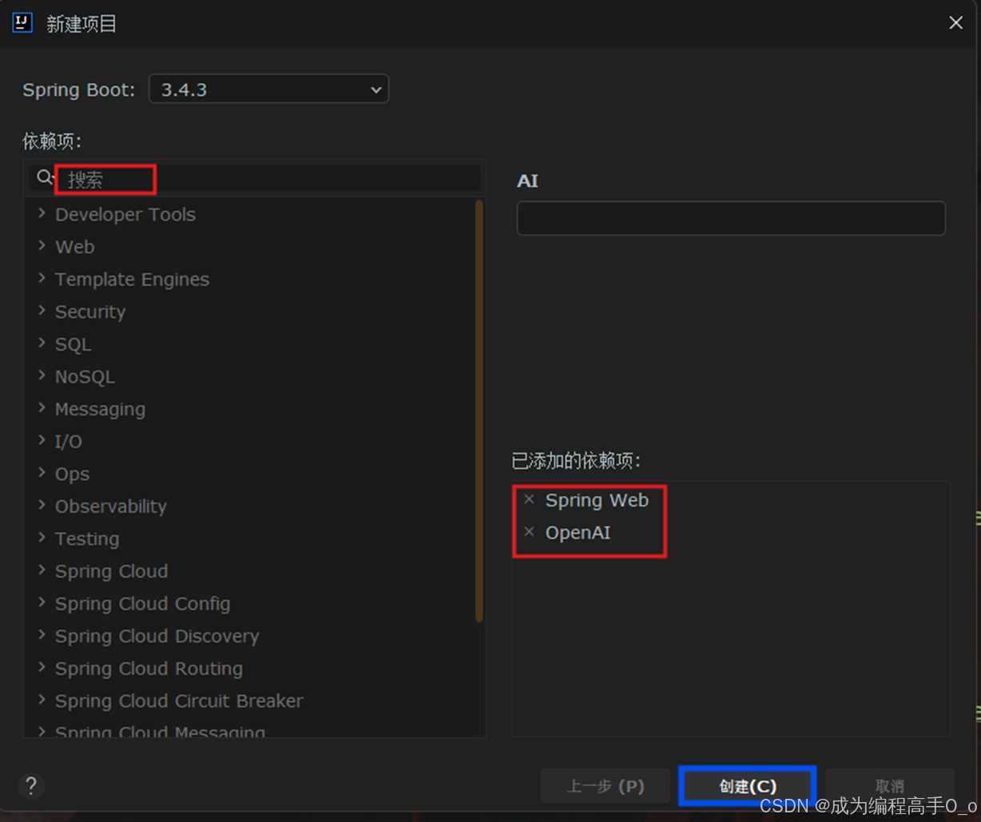Image resolution: width=981 pixels, height=822 pixels.
Task: Click the chevron icon next to Observability
Action: (x=42, y=506)
